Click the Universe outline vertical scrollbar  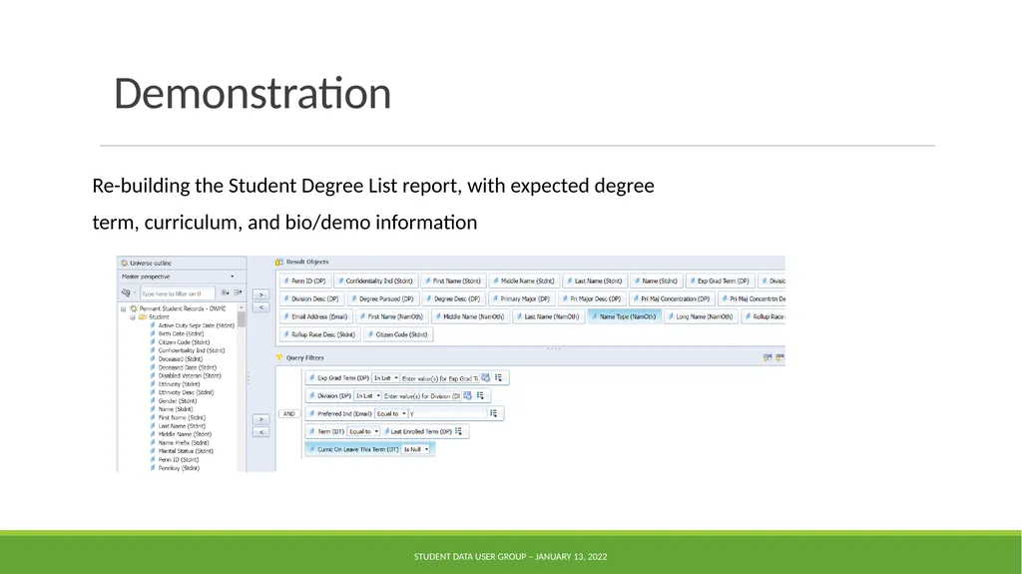pos(242,386)
